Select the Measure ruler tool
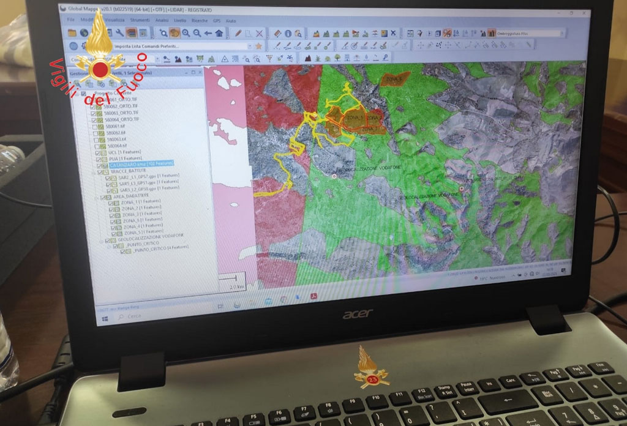 point(277,34)
